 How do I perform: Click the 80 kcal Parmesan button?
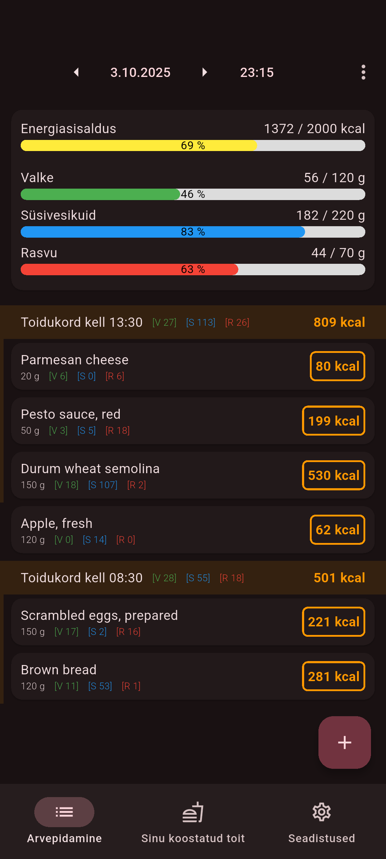(337, 366)
